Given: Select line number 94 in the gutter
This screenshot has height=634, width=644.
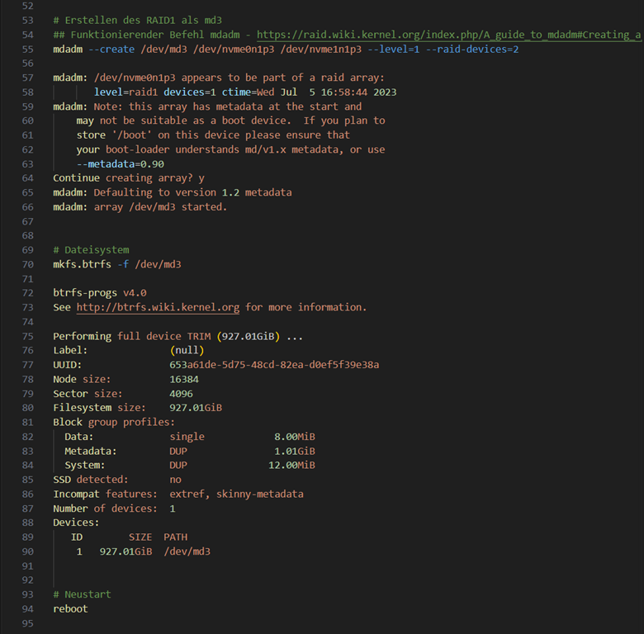Looking at the screenshot, I should pos(28,608).
